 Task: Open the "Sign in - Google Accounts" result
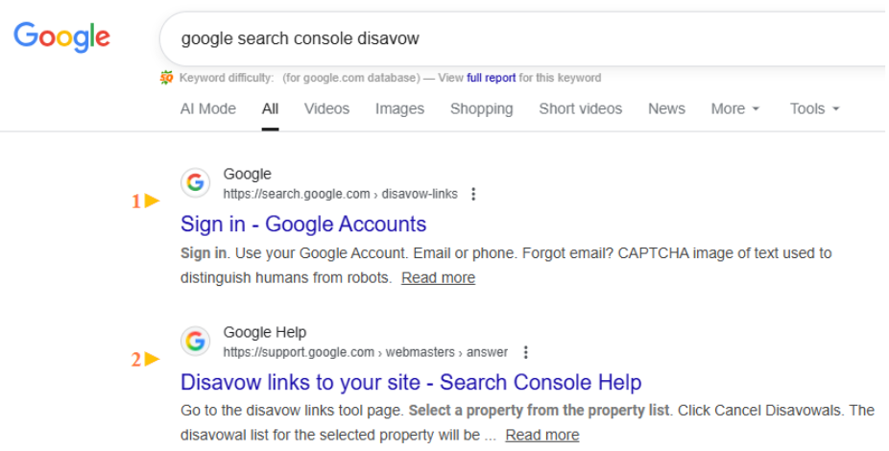tap(303, 225)
